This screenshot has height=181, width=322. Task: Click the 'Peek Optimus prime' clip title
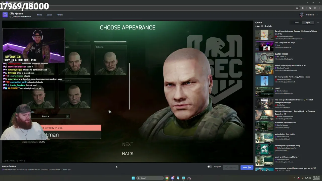click(295, 168)
